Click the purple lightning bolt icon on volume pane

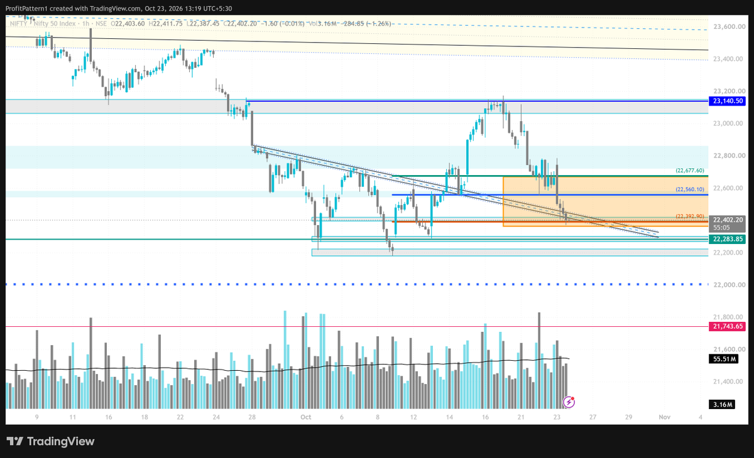(569, 401)
